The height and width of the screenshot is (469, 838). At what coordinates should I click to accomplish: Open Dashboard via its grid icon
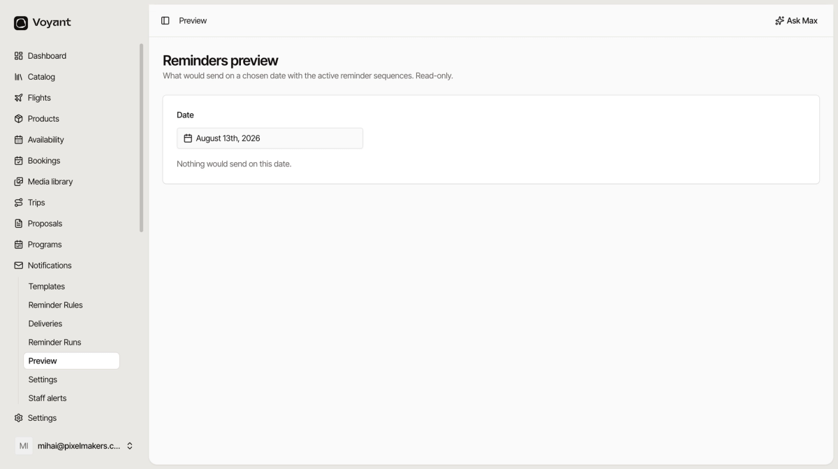[19, 56]
